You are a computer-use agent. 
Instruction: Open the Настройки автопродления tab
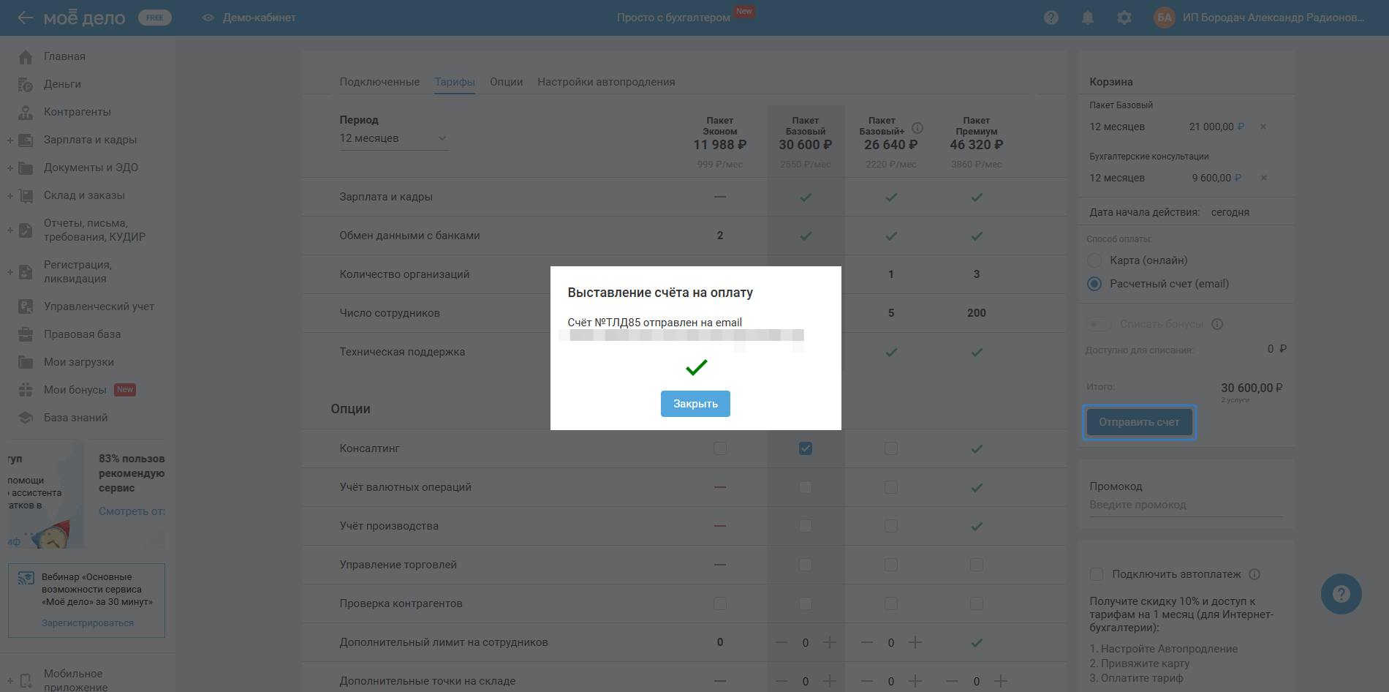click(x=606, y=82)
